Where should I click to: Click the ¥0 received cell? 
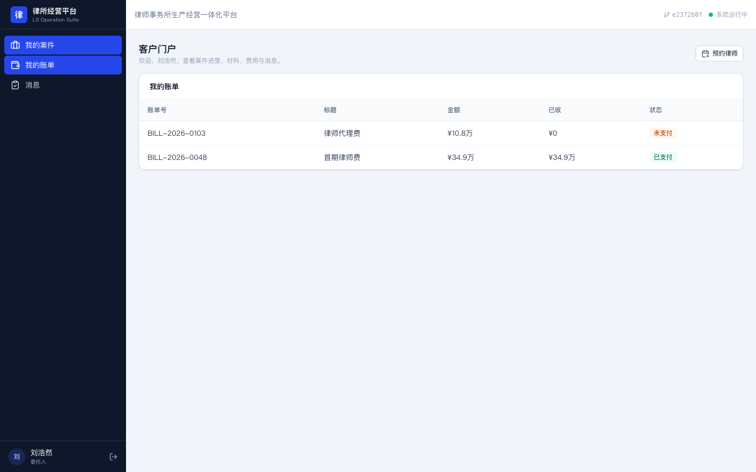pyautogui.click(x=553, y=133)
